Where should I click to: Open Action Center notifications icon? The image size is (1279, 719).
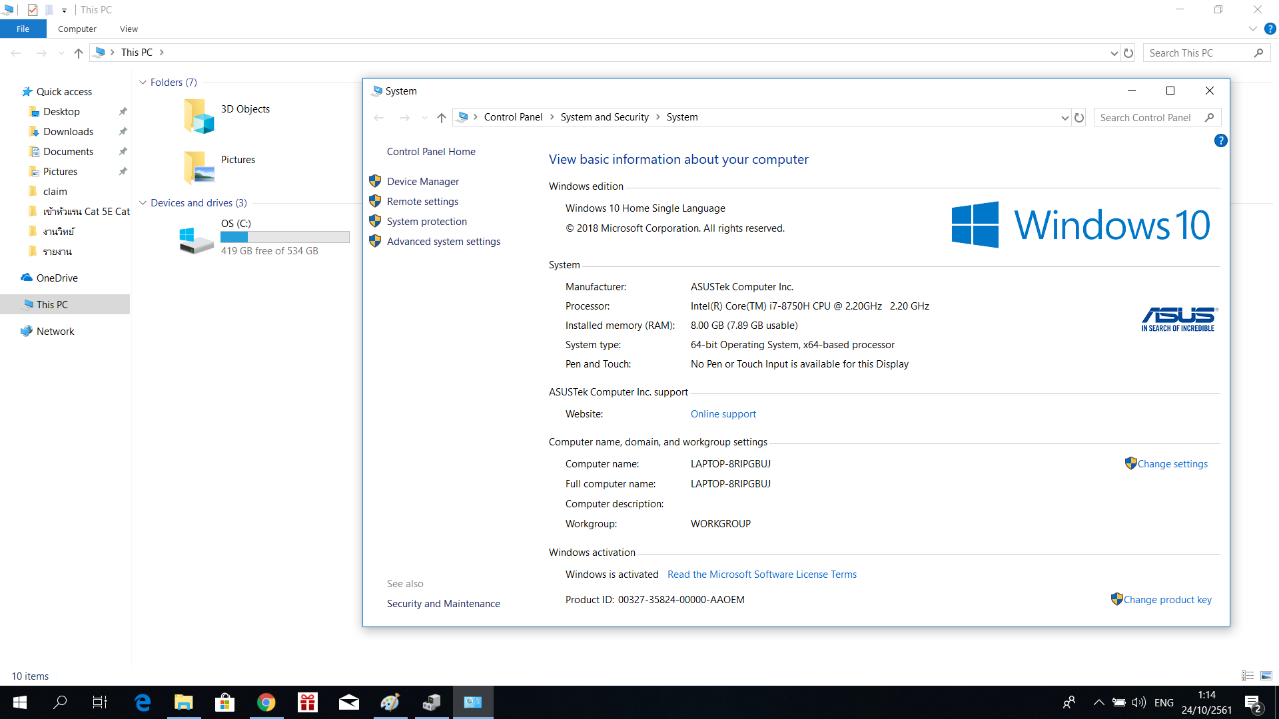click(x=1252, y=702)
